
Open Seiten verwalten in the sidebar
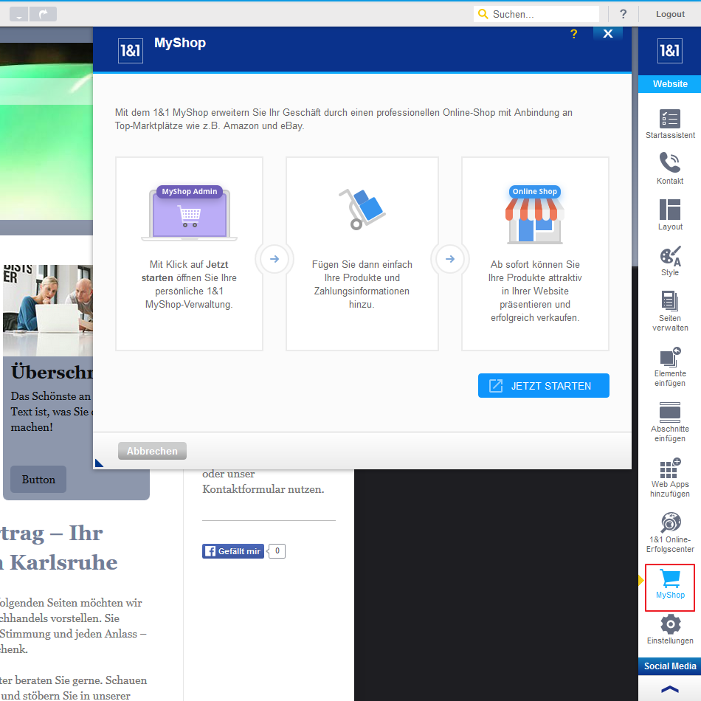tap(670, 310)
